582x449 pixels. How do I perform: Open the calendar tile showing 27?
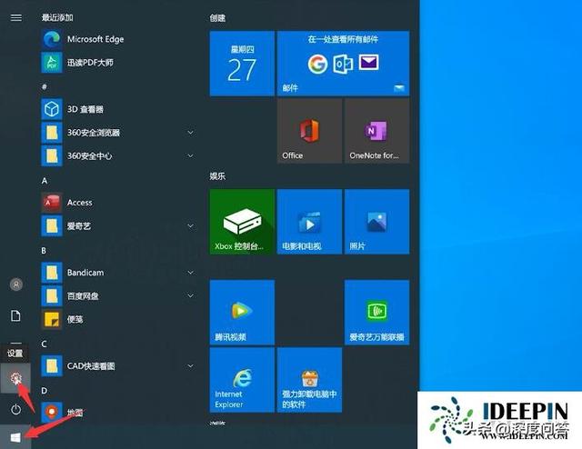[x=242, y=64]
